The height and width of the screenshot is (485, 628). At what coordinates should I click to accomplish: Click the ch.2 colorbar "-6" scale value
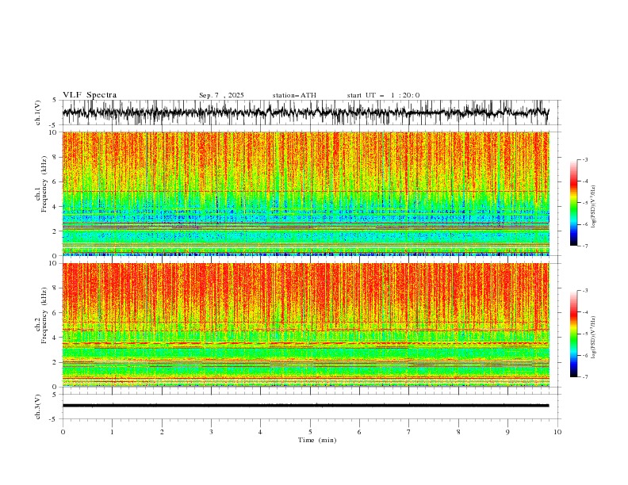click(x=585, y=355)
